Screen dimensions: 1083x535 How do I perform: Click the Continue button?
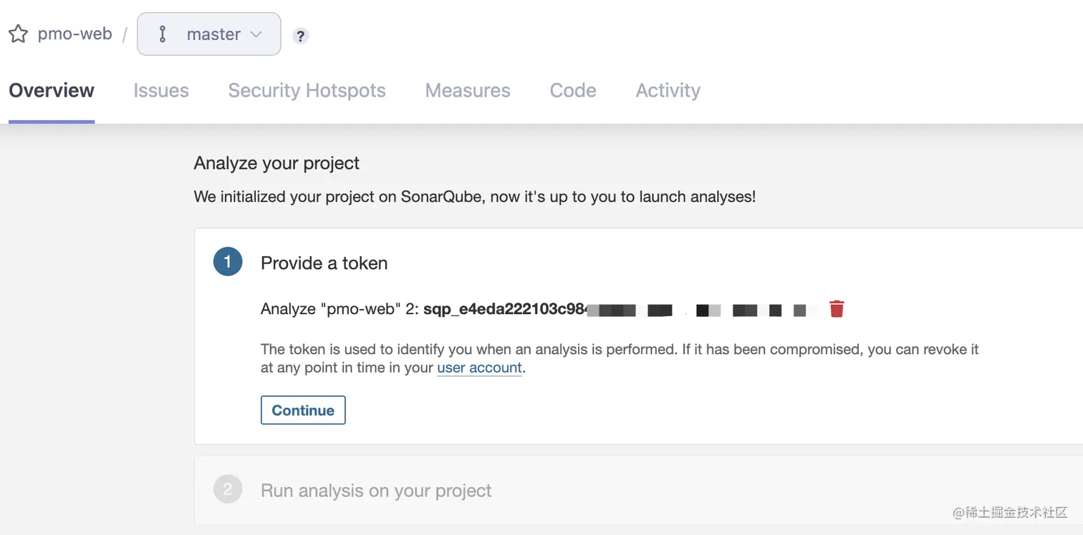[303, 410]
